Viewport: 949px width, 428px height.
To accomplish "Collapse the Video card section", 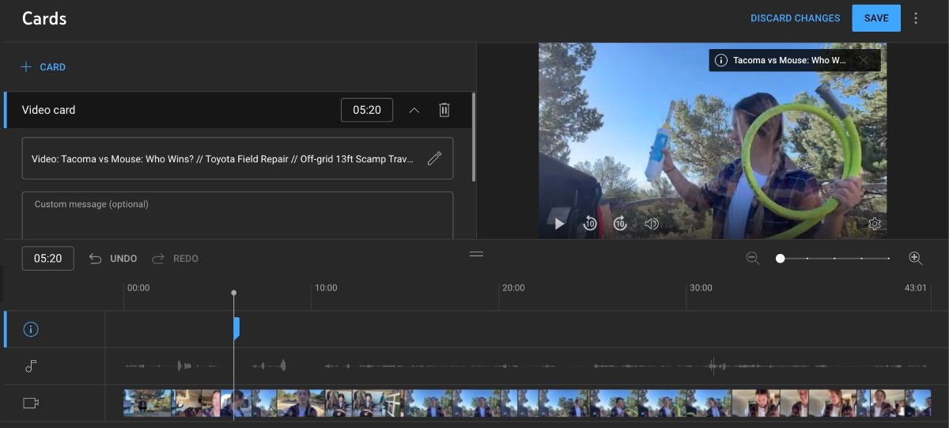I will [414, 110].
